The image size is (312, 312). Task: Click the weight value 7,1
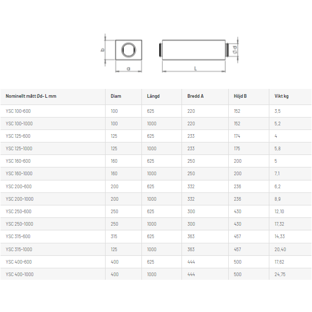tap(277, 174)
